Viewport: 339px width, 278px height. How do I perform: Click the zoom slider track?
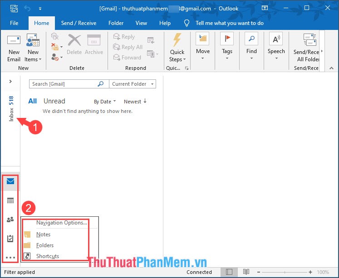point(285,272)
